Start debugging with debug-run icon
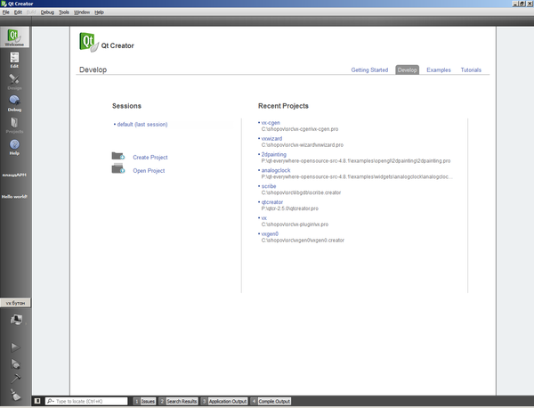 click(x=15, y=363)
